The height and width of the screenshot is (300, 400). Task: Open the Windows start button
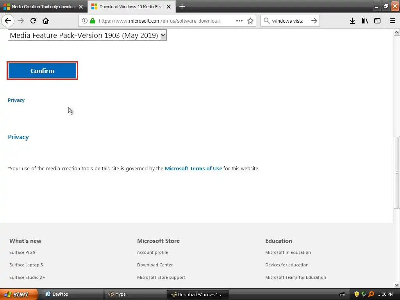pyautogui.click(x=19, y=294)
